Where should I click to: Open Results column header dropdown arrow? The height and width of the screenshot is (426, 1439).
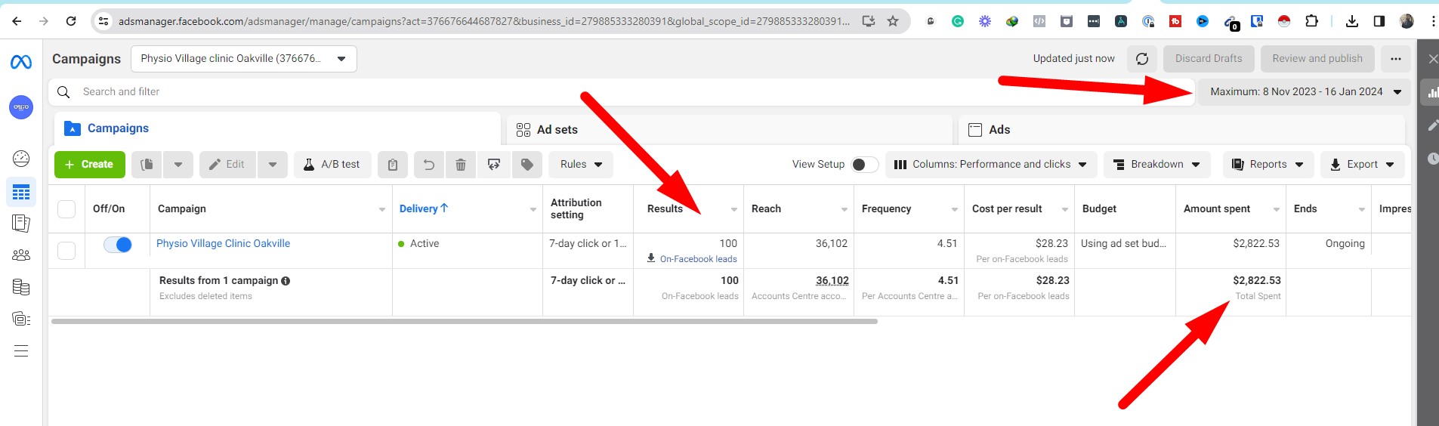[734, 210]
